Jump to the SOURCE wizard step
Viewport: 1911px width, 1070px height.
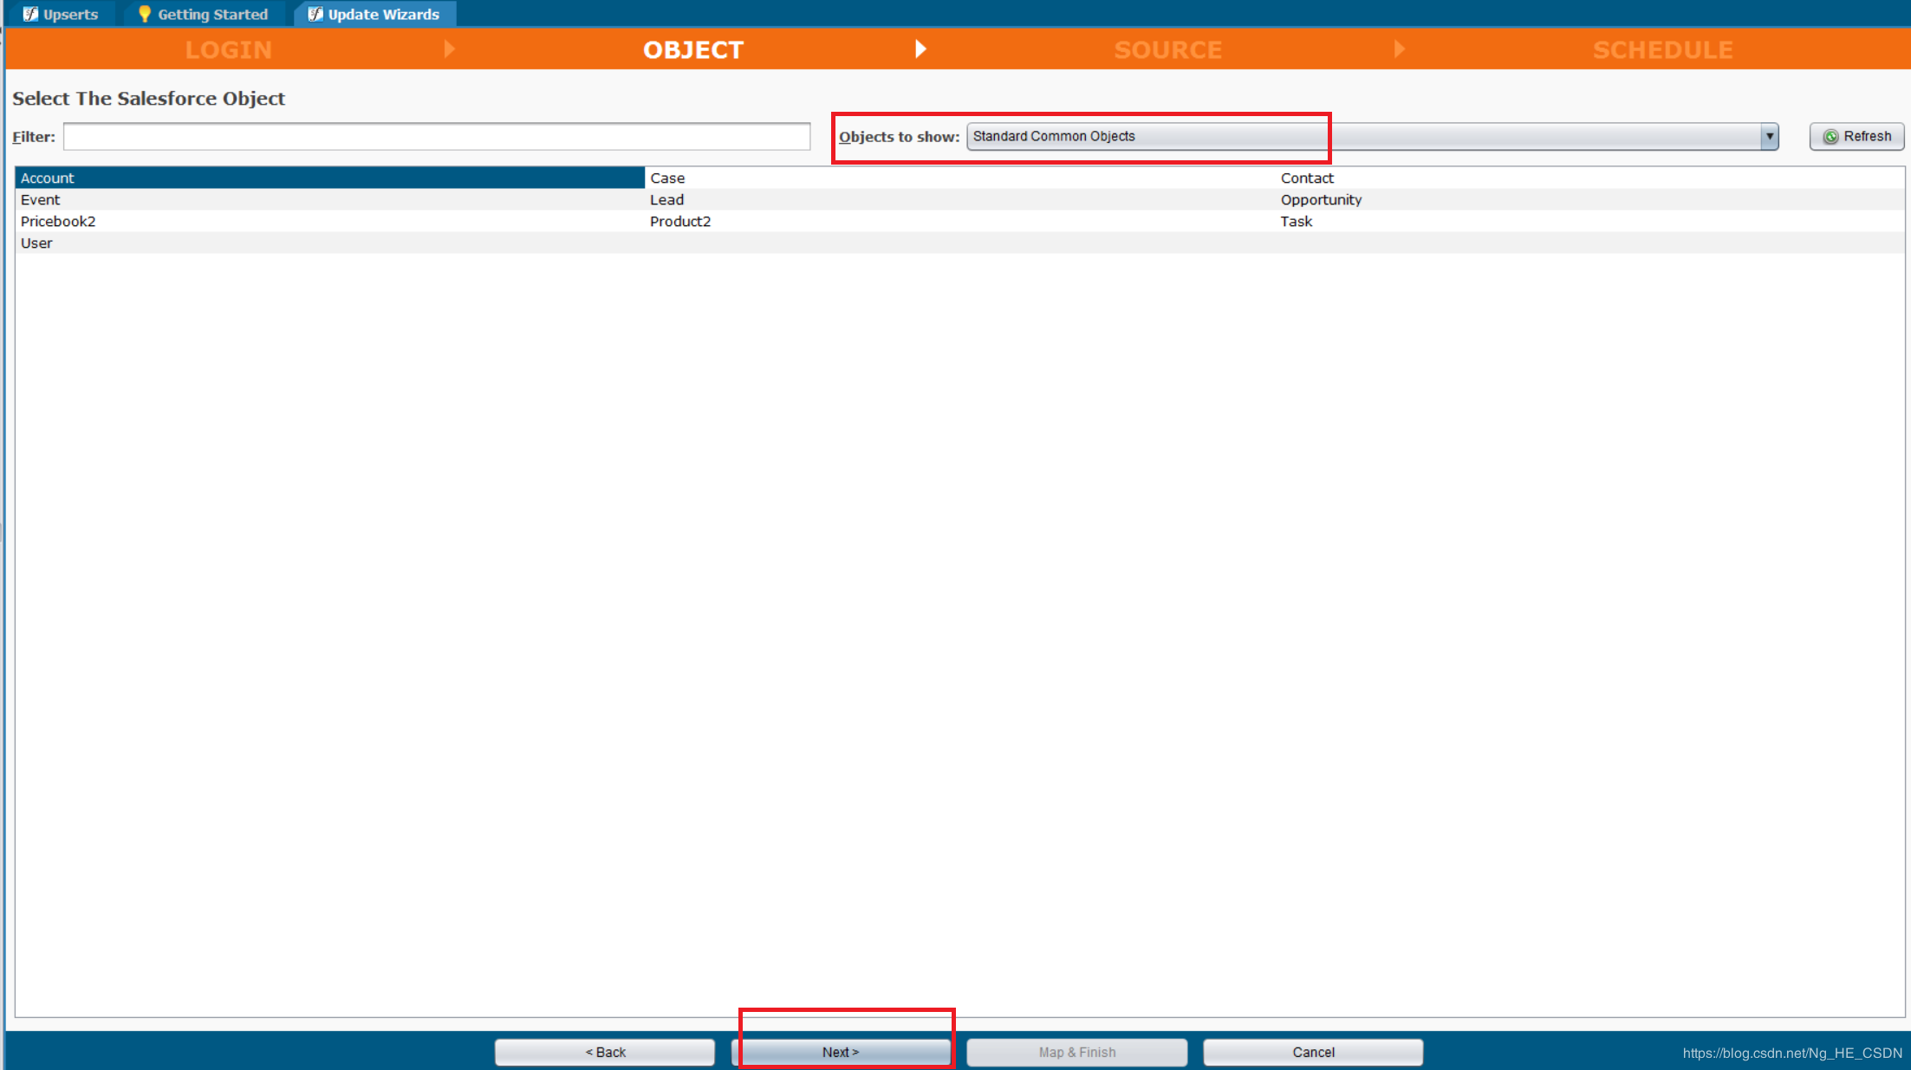click(1168, 49)
